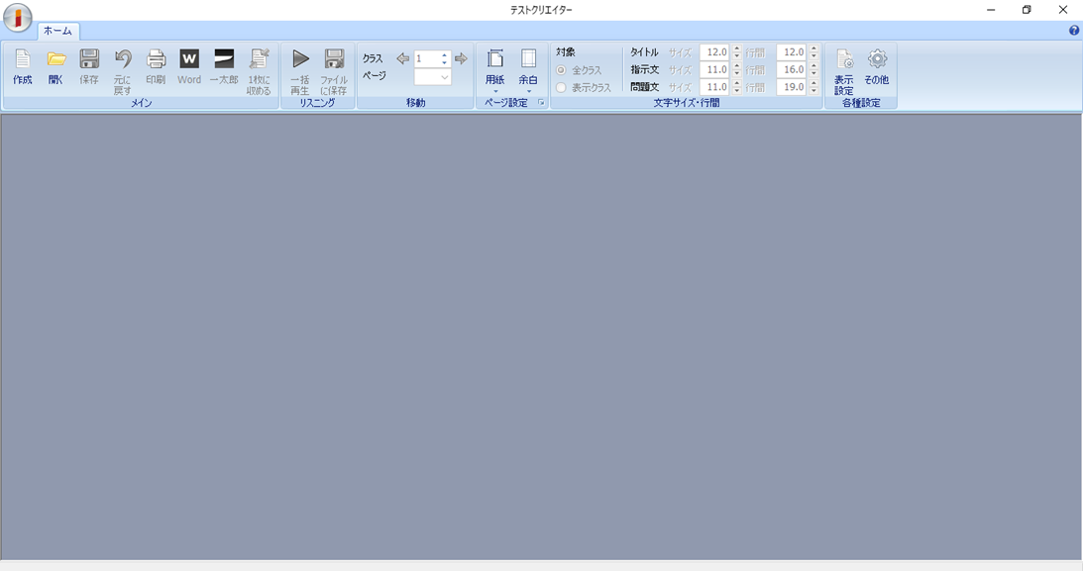The width and height of the screenshot is (1083, 571).
Task: Click the 作成 (create) document icon
Action: (22, 65)
